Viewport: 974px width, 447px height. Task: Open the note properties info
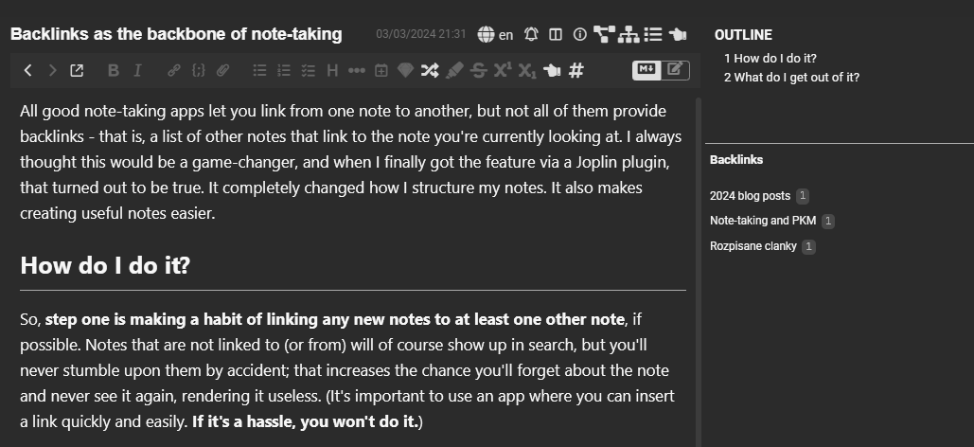[580, 35]
